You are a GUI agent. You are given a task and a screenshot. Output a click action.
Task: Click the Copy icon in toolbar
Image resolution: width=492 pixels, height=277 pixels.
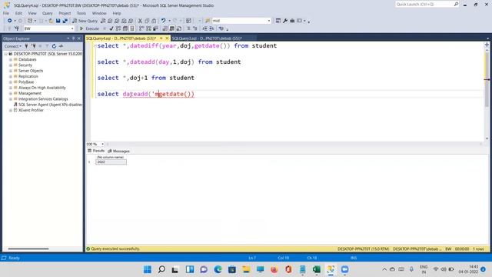[x=147, y=21]
